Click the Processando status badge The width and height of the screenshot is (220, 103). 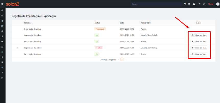(100, 29)
